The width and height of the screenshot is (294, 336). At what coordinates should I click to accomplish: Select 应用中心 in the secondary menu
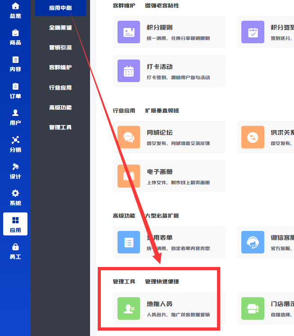click(60, 8)
